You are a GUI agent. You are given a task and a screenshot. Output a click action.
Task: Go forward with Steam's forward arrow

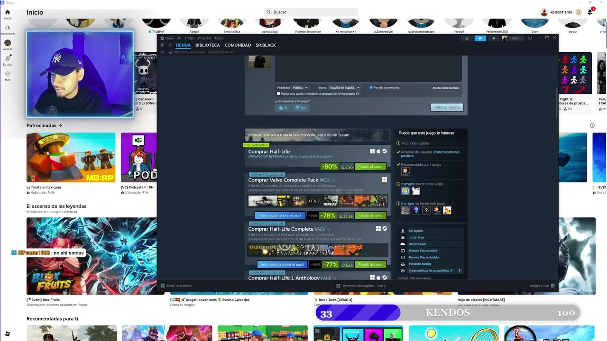coord(170,45)
